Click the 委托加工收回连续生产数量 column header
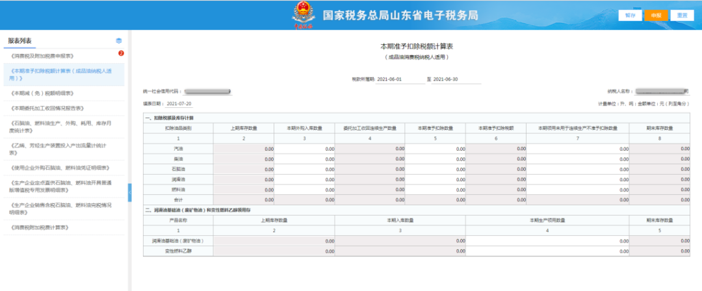Viewport: 702px width, 291px height. [370, 128]
